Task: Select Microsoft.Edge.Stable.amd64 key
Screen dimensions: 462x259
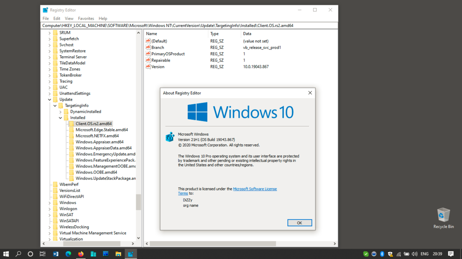Action: click(x=102, y=130)
